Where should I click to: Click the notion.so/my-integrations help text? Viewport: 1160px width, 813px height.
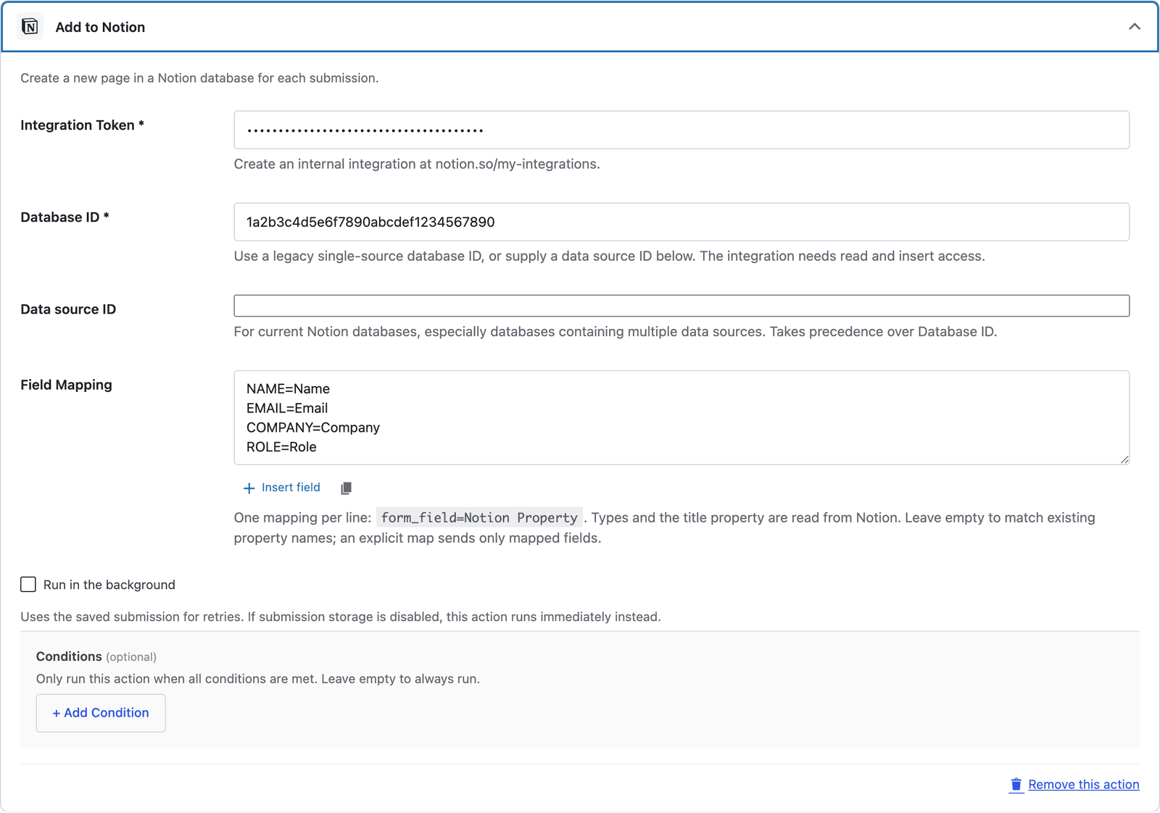(417, 164)
